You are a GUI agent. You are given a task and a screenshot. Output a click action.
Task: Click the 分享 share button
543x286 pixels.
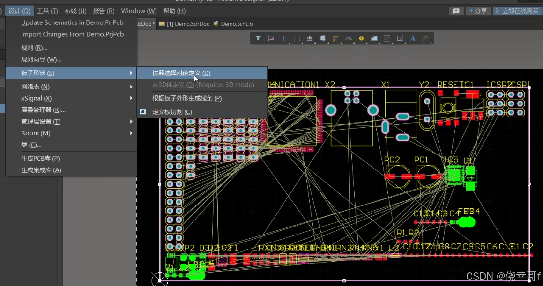[478, 11]
